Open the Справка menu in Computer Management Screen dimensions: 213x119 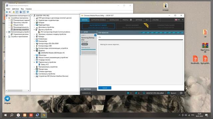[x=29, y=9]
